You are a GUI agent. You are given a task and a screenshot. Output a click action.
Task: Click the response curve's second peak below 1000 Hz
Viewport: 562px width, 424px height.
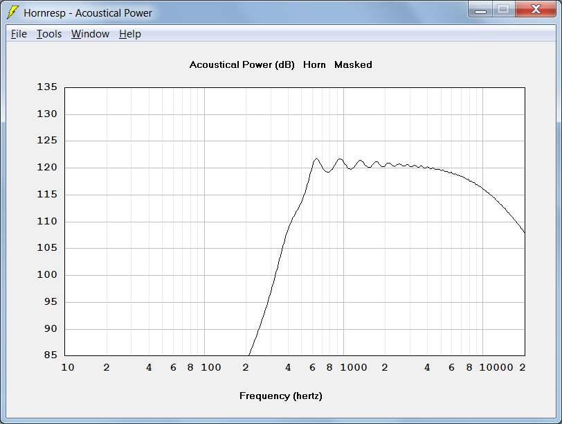tap(340, 159)
